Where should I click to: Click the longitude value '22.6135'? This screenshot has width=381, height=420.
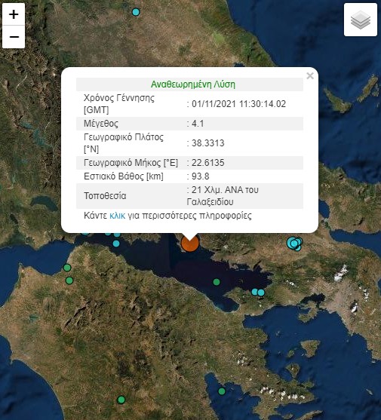tap(208, 163)
